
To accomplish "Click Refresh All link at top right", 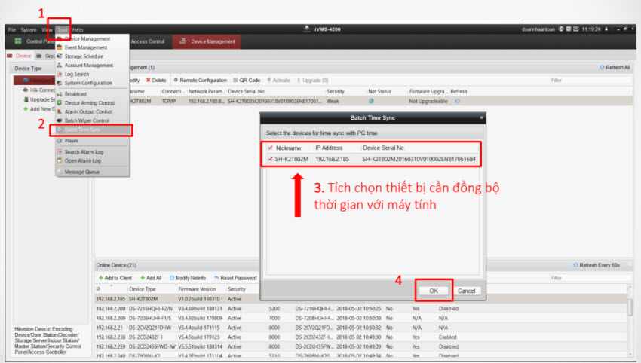I will pos(613,67).
